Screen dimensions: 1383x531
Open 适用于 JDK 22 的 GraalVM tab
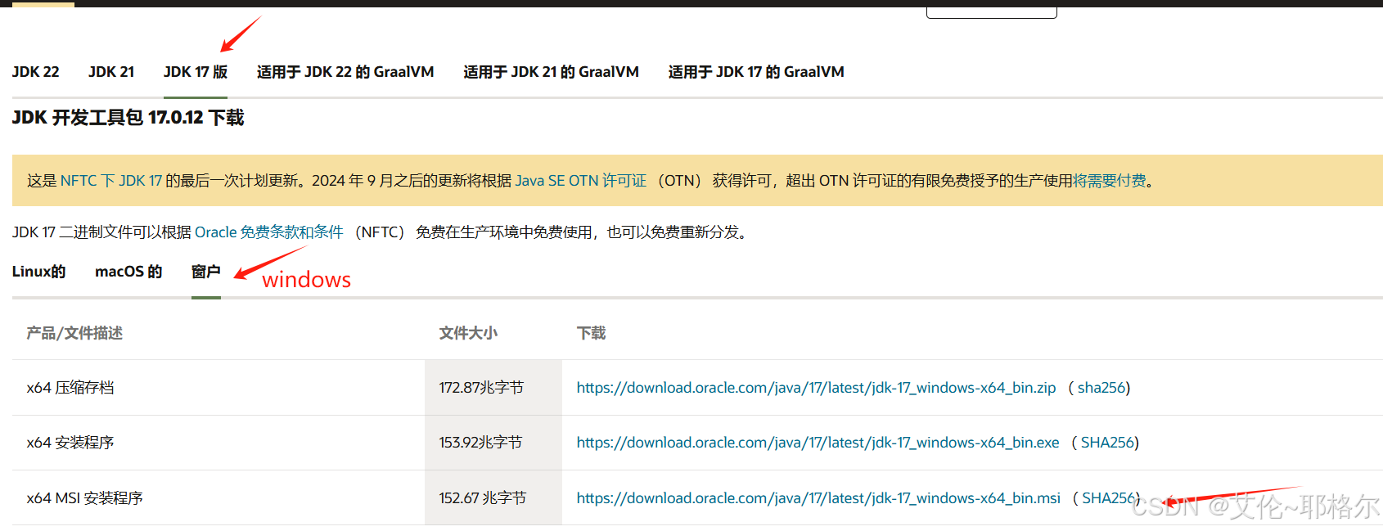click(345, 72)
